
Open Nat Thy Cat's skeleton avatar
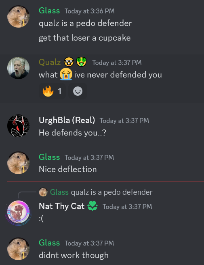18,212
